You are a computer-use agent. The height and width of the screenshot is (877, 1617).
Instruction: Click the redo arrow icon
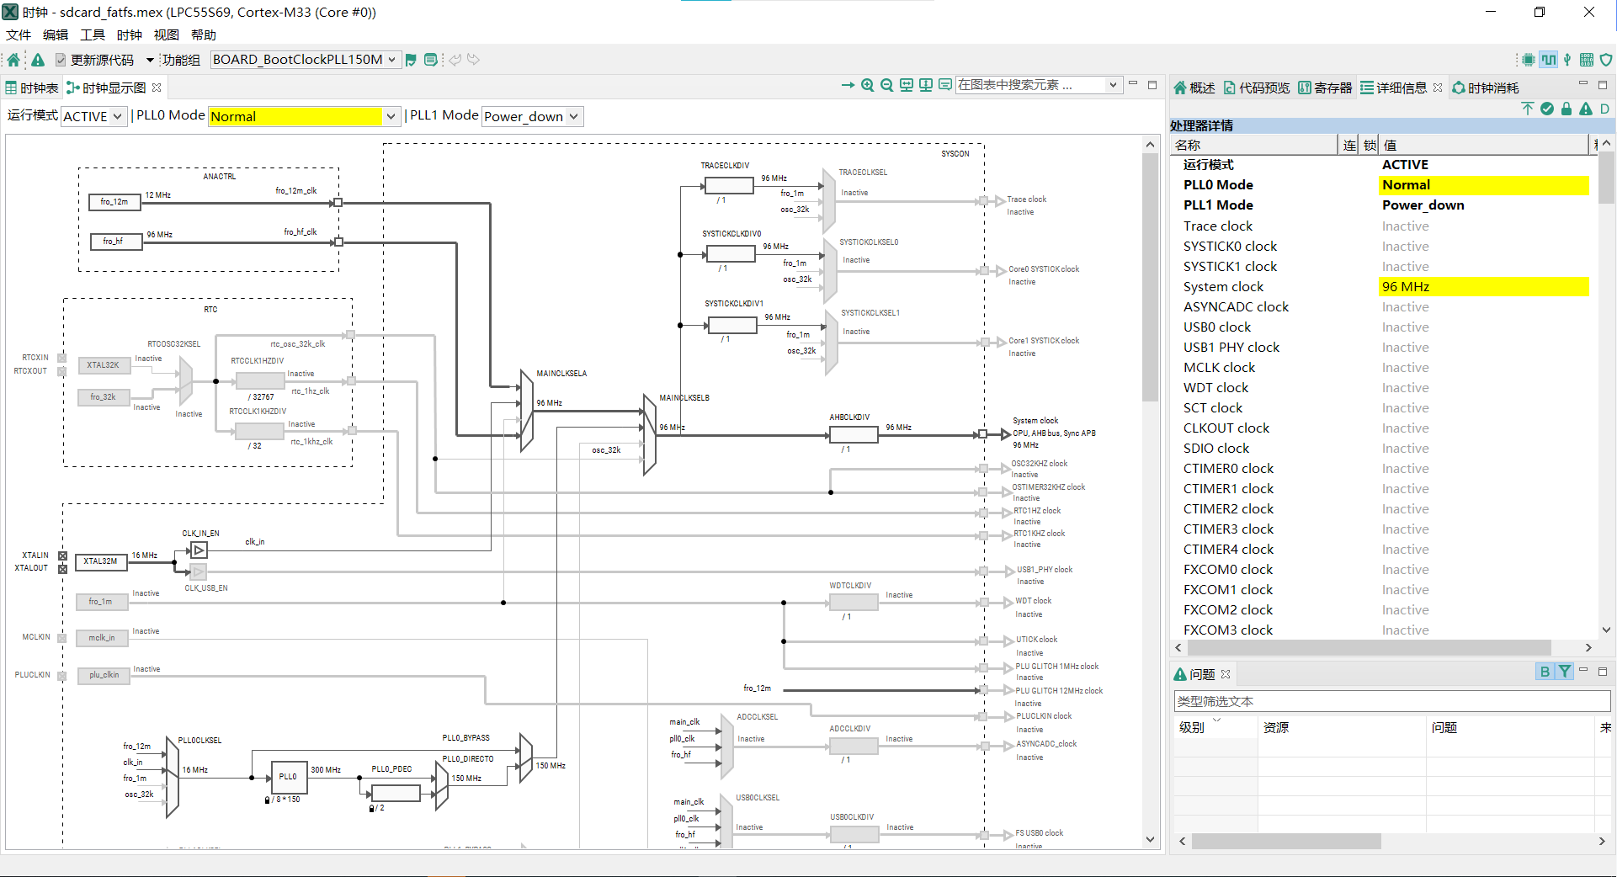[x=474, y=60]
